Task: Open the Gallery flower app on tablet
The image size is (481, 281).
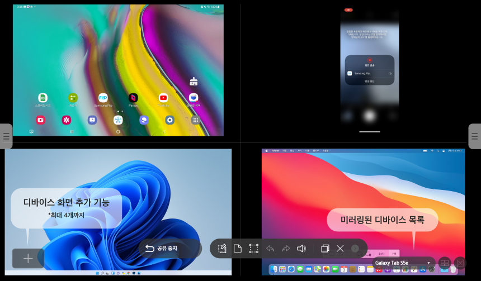Action: (x=66, y=120)
